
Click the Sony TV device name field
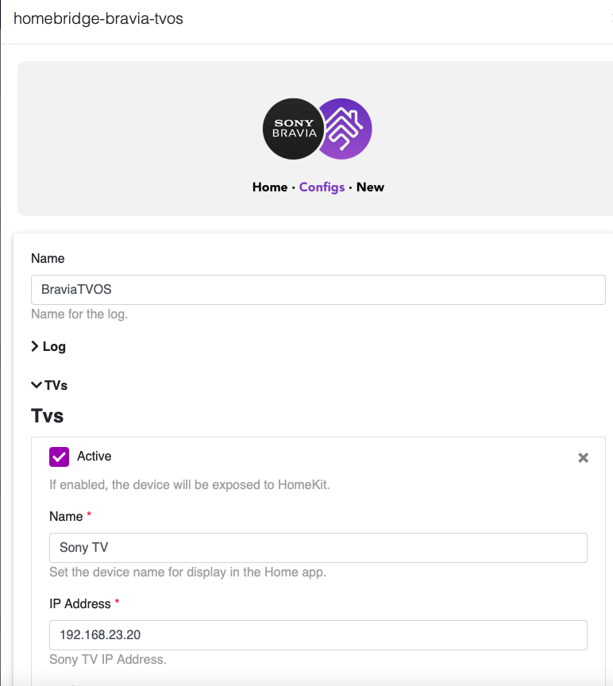tap(318, 548)
